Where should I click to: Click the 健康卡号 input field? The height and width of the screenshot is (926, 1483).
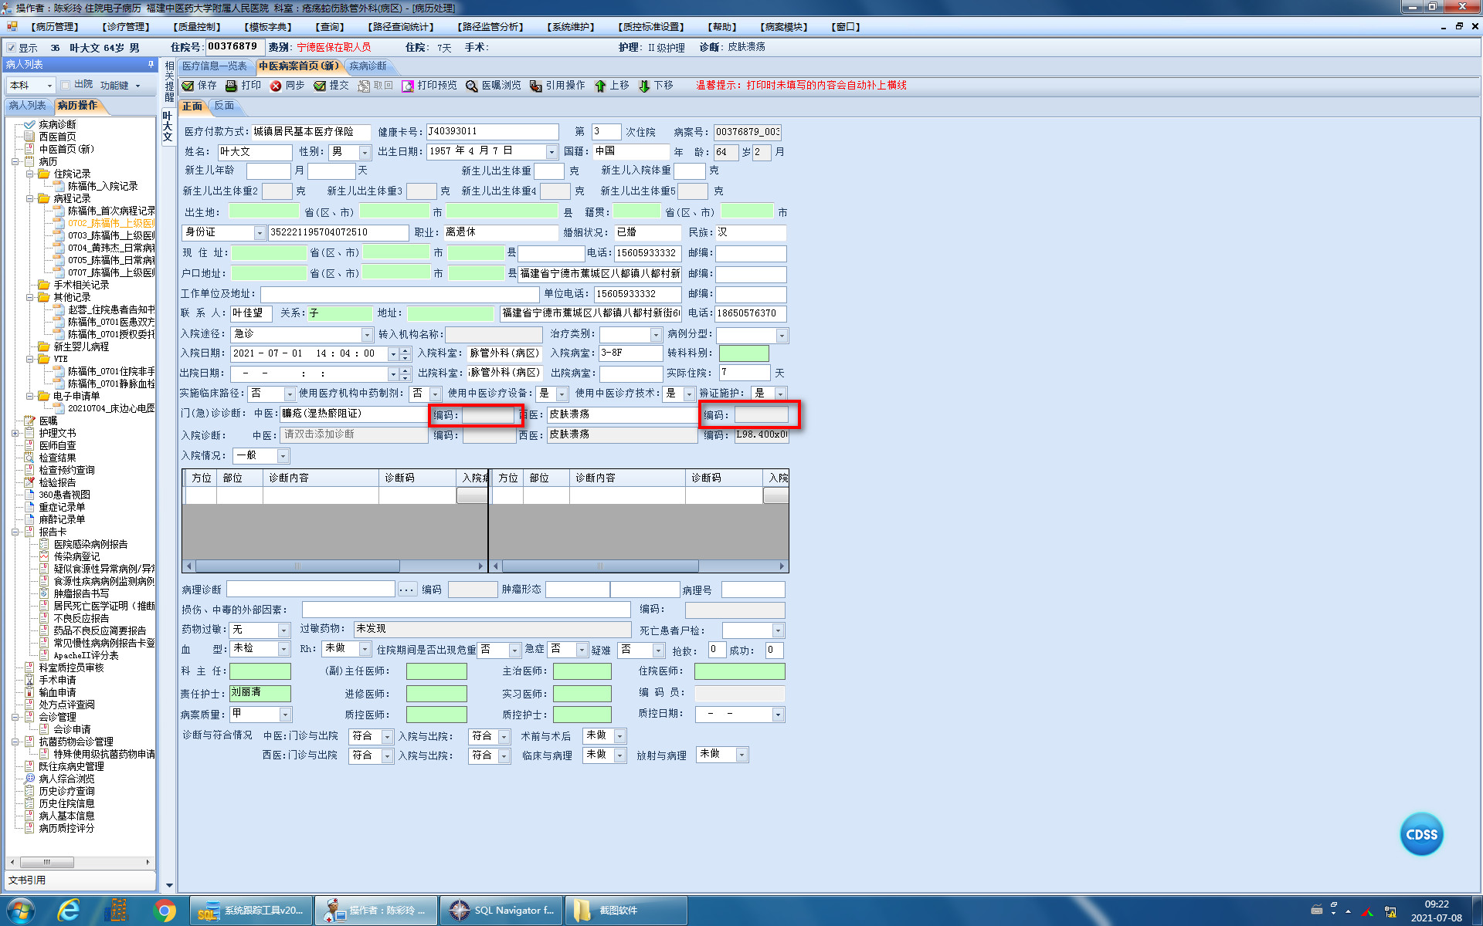tap(492, 132)
